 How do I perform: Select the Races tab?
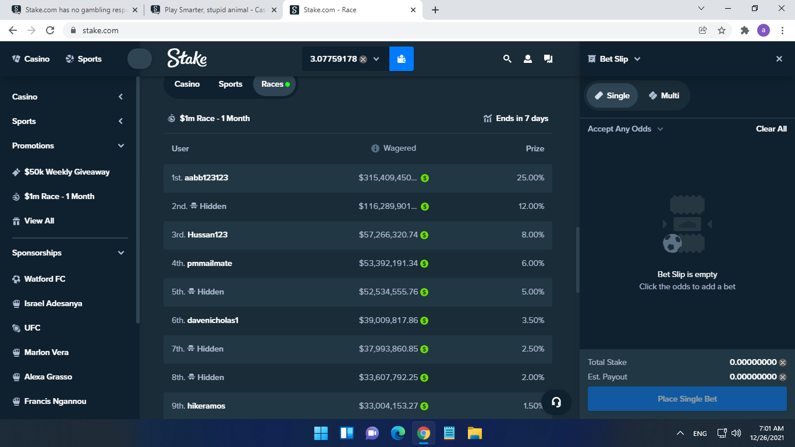pos(275,84)
